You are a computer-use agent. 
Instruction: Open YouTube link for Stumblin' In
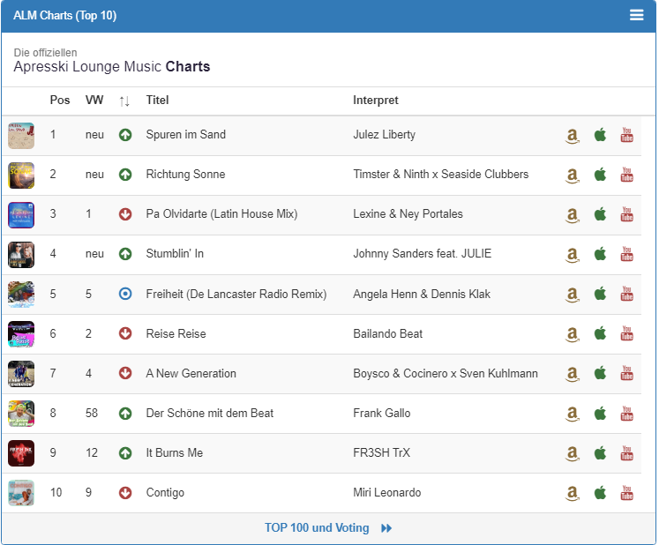pos(626,254)
